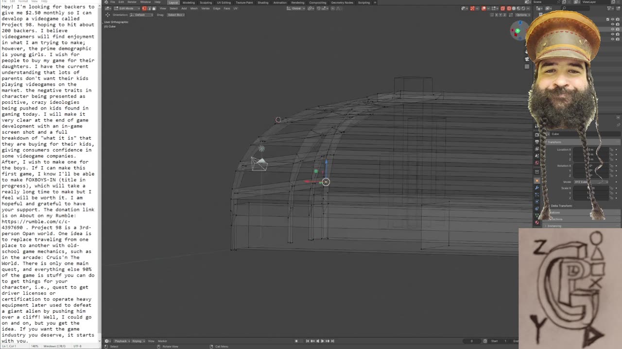This screenshot has width=622, height=349.
Task: Toggle snapping magnet icon
Action: pos(319,8)
